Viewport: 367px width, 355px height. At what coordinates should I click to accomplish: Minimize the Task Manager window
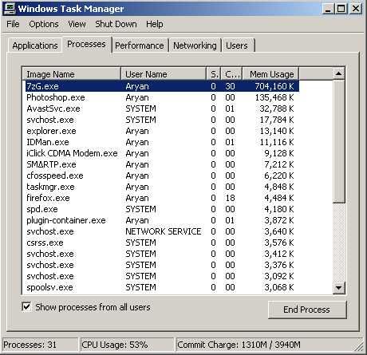(328, 9)
